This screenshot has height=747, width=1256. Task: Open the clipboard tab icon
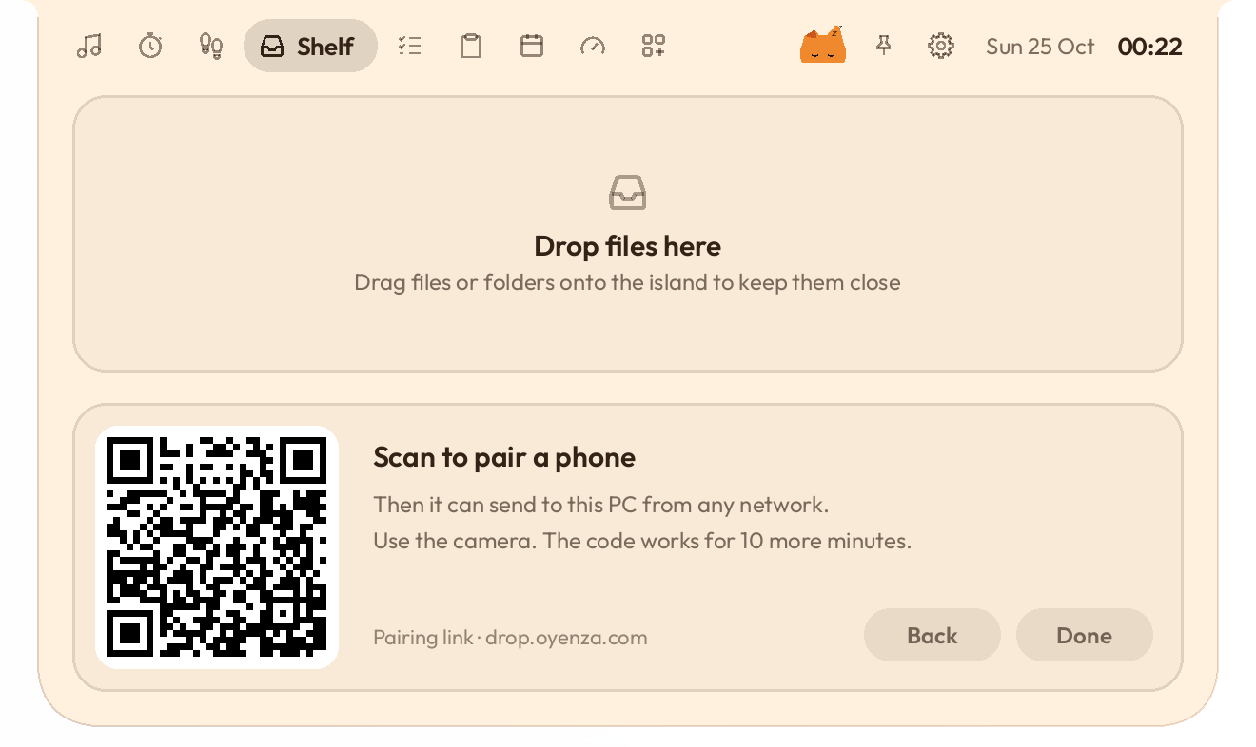(x=471, y=46)
